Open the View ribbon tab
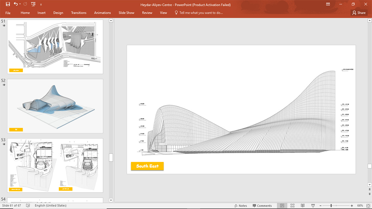The image size is (372, 209). (164, 13)
